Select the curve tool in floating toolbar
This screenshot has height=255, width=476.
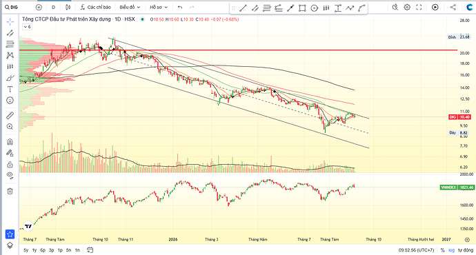click(x=361, y=8)
